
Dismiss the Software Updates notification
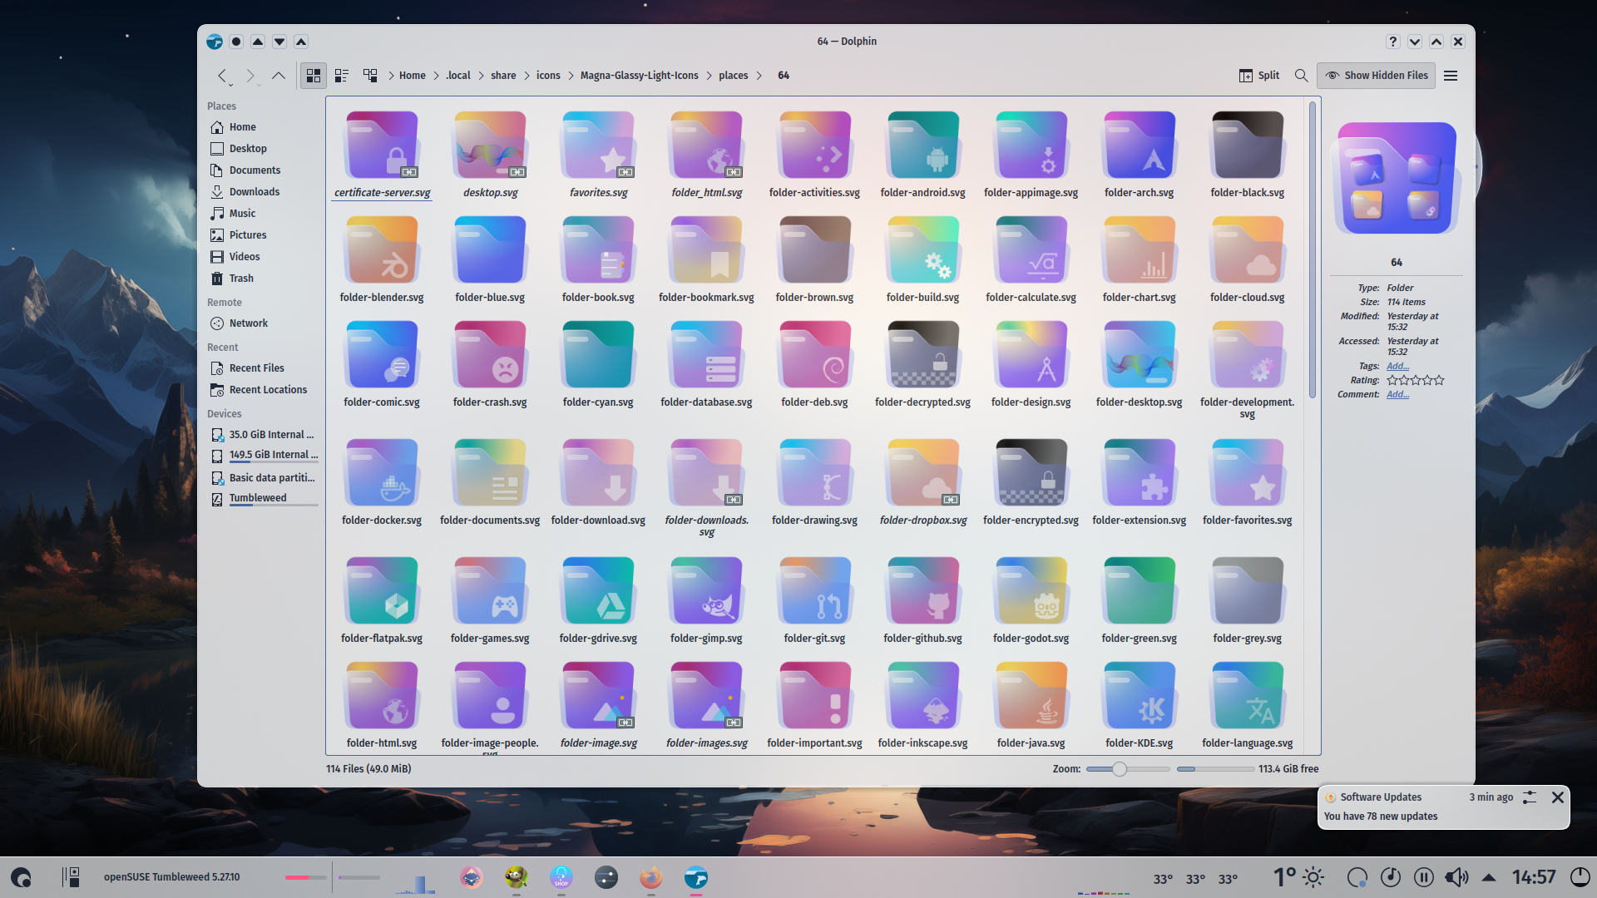click(1558, 797)
